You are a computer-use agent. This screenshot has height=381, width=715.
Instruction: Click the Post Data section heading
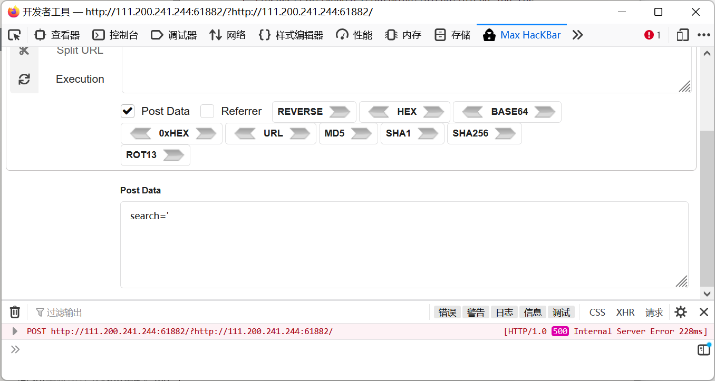pyautogui.click(x=140, y=190)
